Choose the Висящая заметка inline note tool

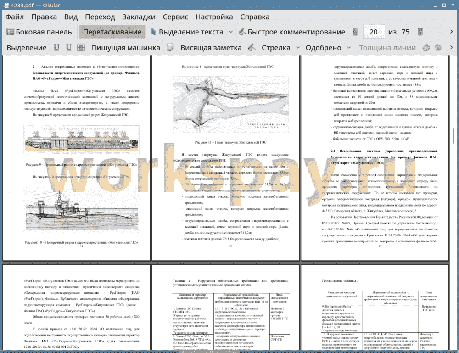[x=211, y=48]
